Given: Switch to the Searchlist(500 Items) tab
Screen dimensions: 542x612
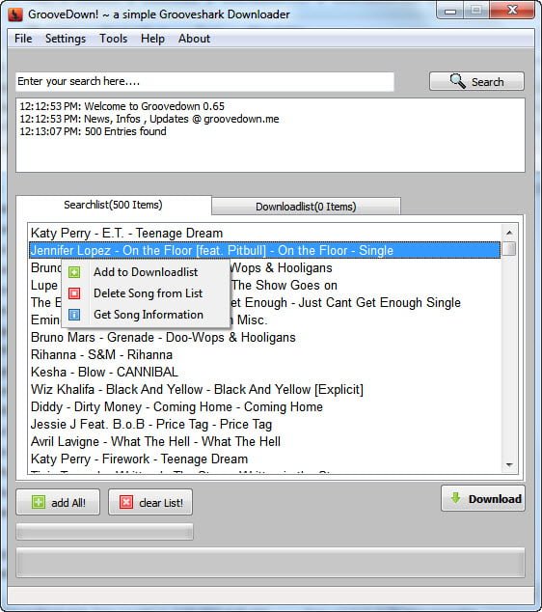Looking at the screenshot, I should (x=114, y=205).
